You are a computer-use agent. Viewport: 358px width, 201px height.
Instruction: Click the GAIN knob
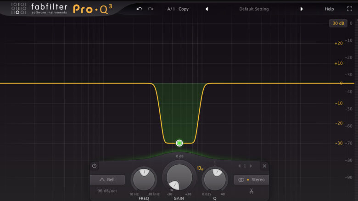click(x=179, y=177)
